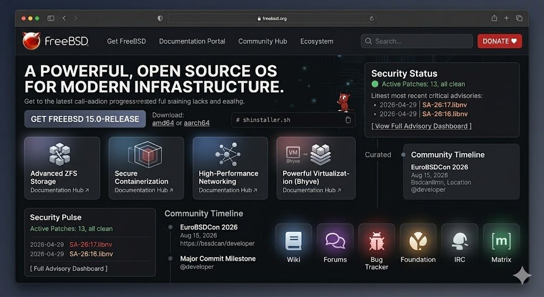Click the Curated timeline marker dot
Screen dimensions: 544x297
(403, 155)
